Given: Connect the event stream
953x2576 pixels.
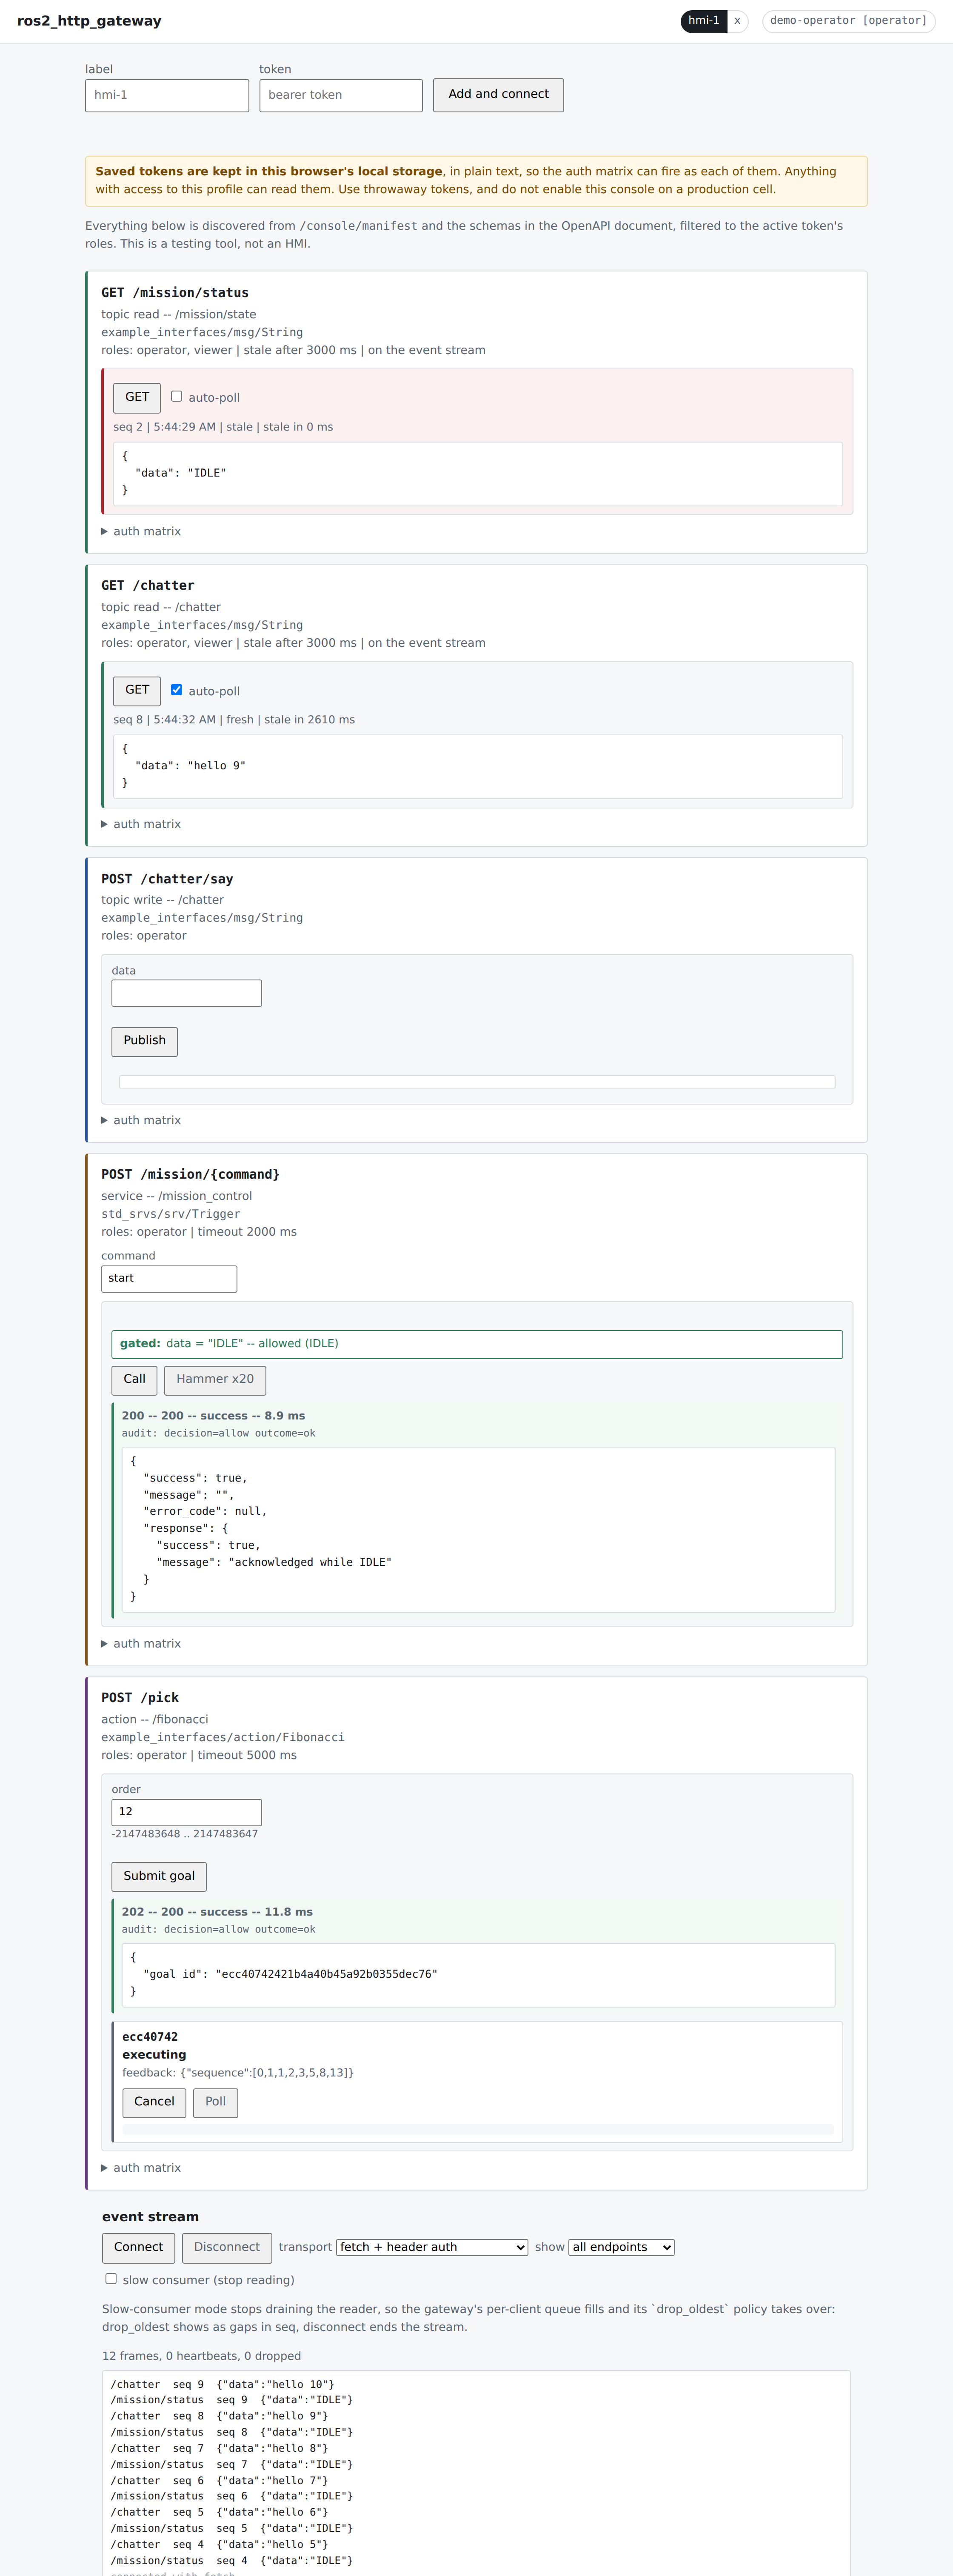Looking at the screenshot, I should tap(138, 2248).
